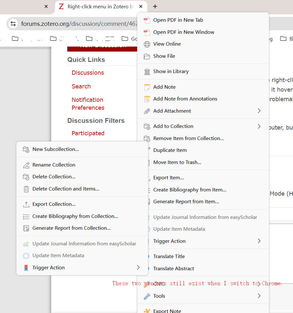The width and height of the screenshot is (293, 313).
Task: Expand the Add to Collection submenu arrow
Action: coord(259,126)
